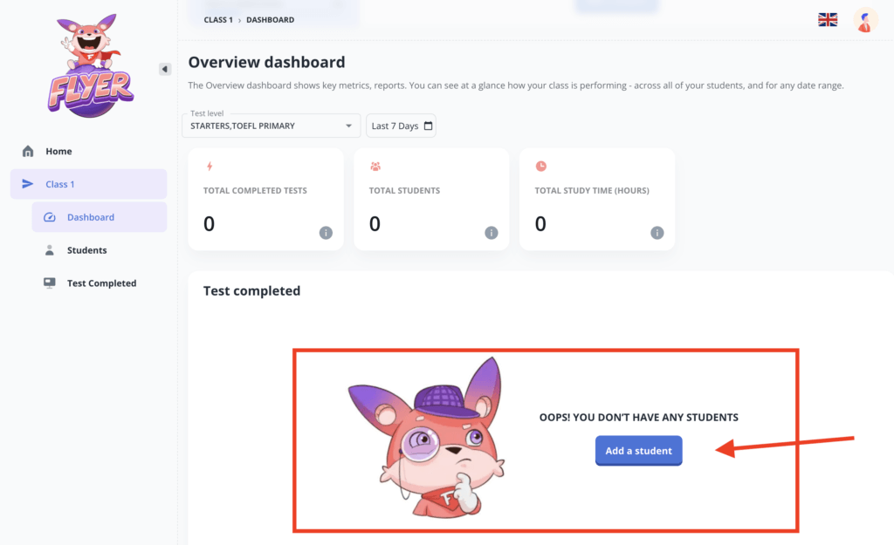Open the Test level dropdown
The height and width of the screenshot is (545, 894).
pos(272,126)
